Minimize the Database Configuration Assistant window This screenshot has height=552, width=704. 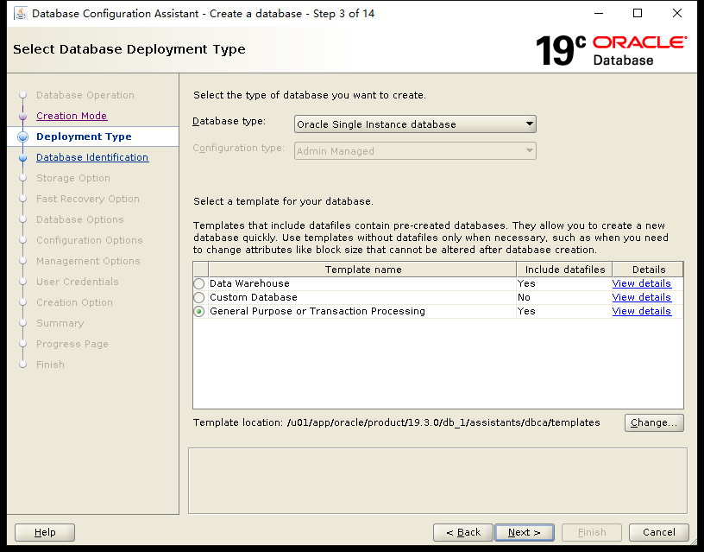[599, 13]
